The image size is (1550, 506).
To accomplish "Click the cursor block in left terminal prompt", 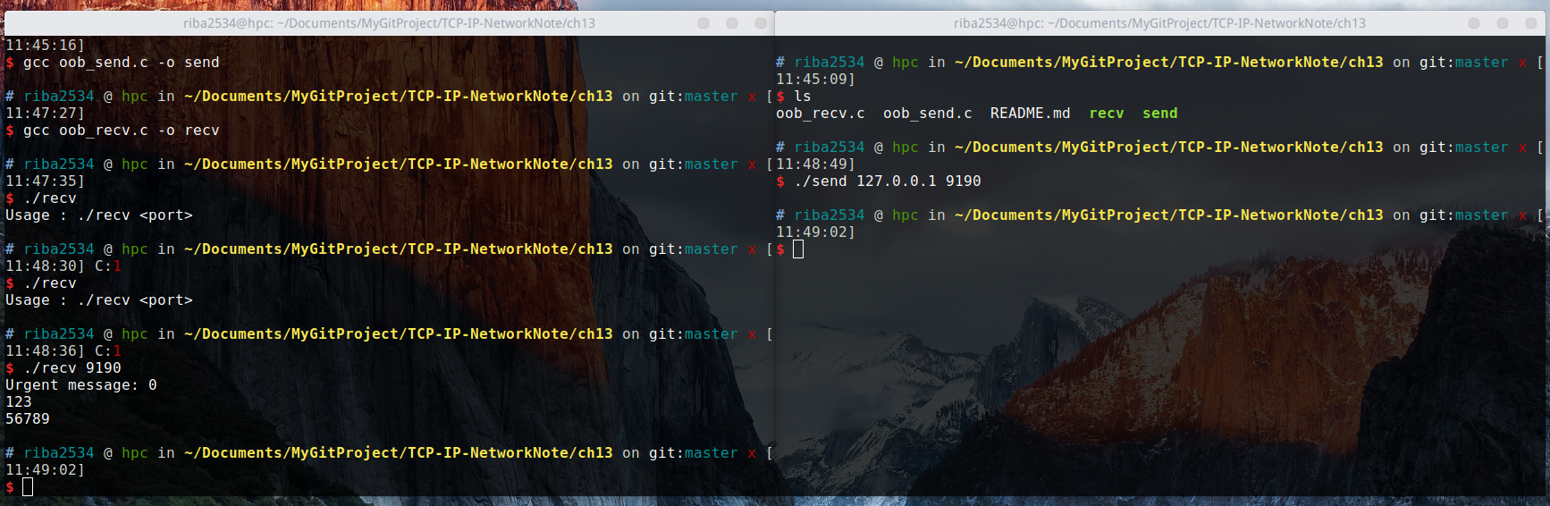I will (x=28, y=487).
